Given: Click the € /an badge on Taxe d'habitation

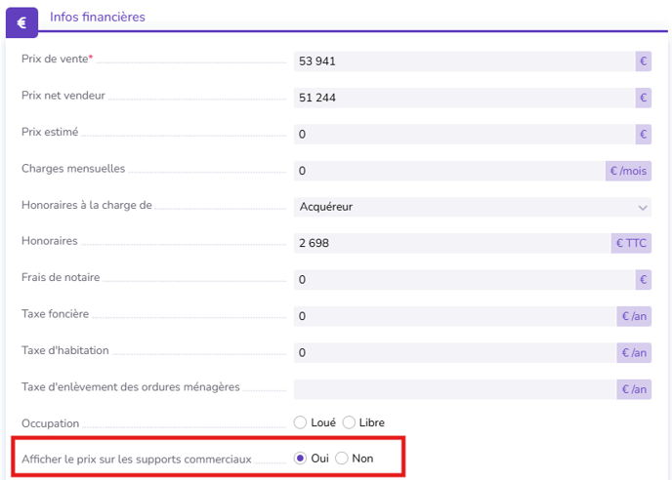Looking at the screenshot, I should point(634,353).
